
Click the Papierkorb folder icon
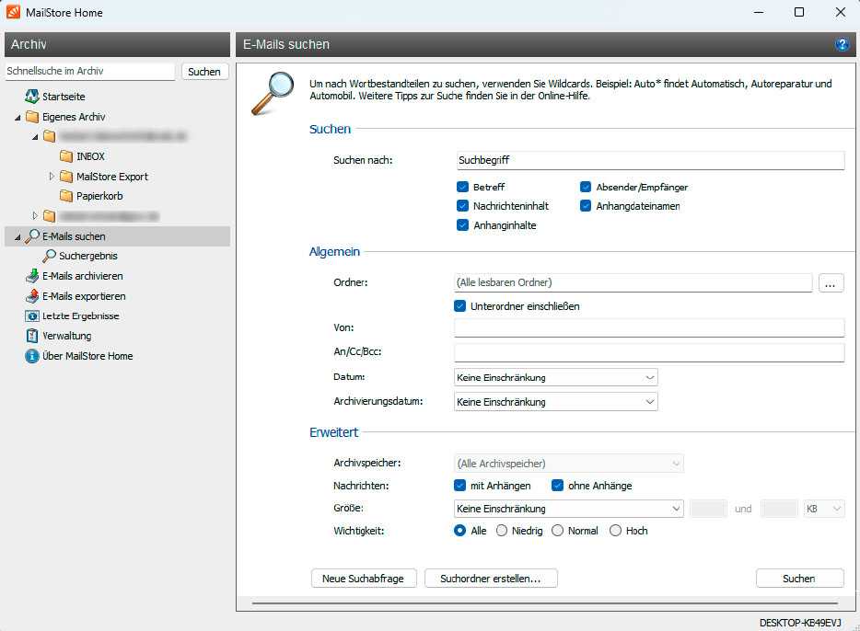click(x=66, y=196)
